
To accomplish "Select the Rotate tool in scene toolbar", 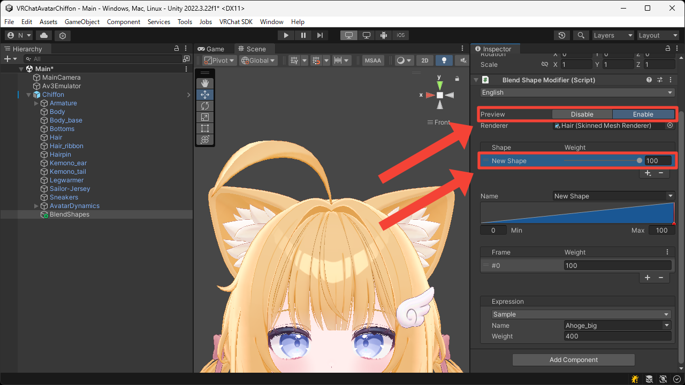I will pos(204,106).
